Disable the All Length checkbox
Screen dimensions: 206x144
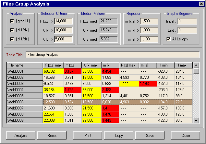click(x=168, y=39)
